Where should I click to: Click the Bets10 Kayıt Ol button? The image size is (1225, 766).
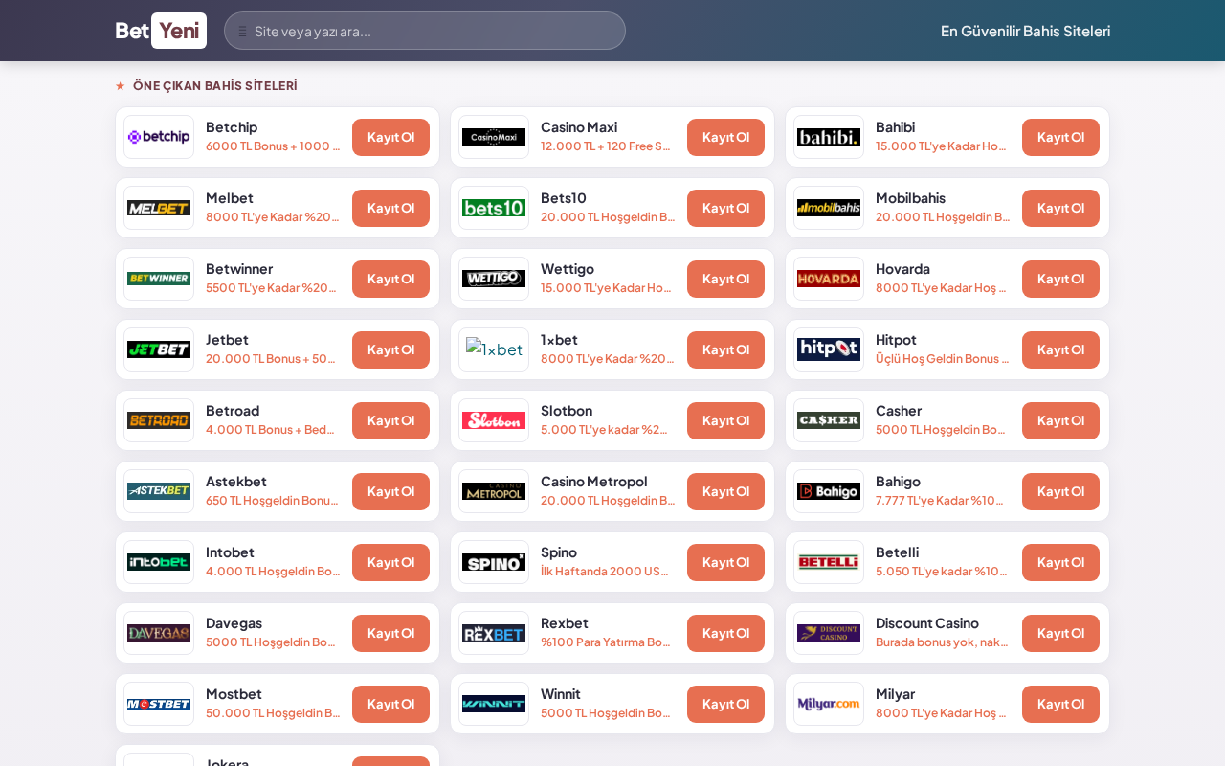click(x=725, y=208)
